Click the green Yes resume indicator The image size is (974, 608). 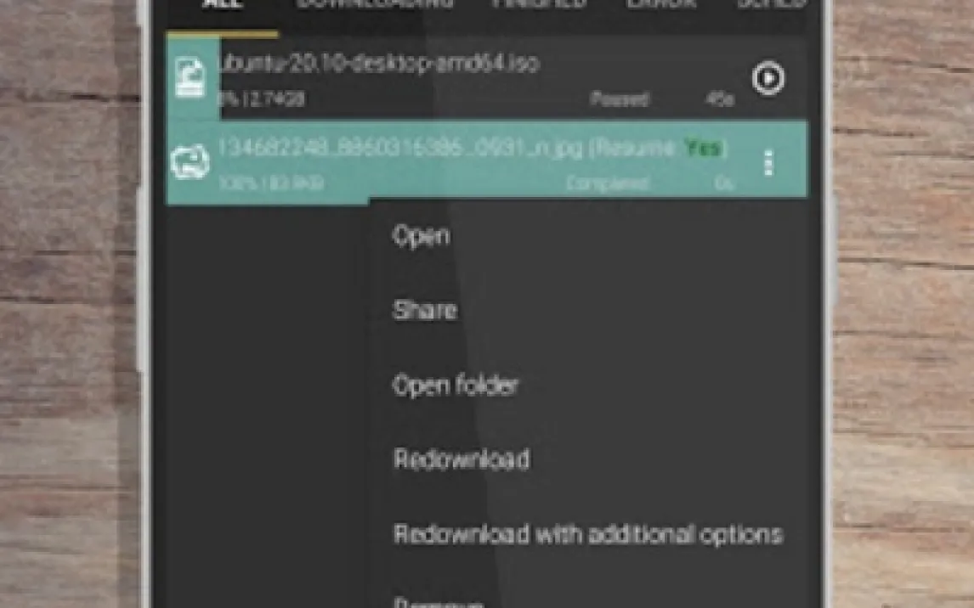point(703,149)
